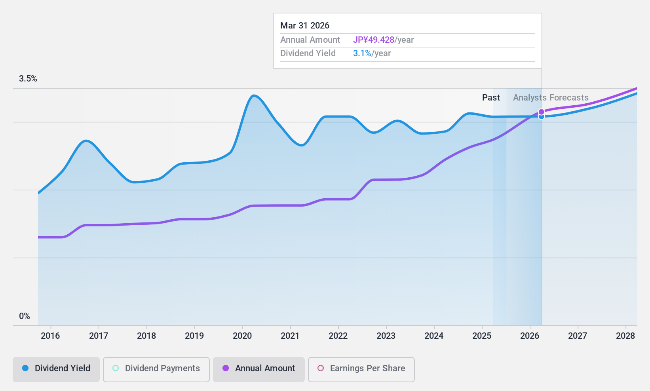Click the purple Annual Amount data point marker

(x=541, y=112)
